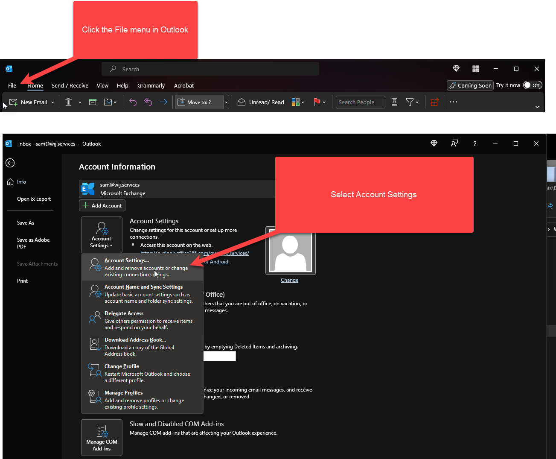
Task: Choose Account Name and Sync Settings
Action: (142, 294)
